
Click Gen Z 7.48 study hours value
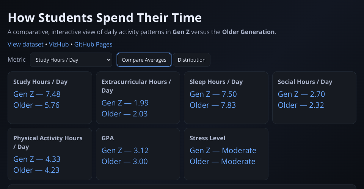click(37, 94)
